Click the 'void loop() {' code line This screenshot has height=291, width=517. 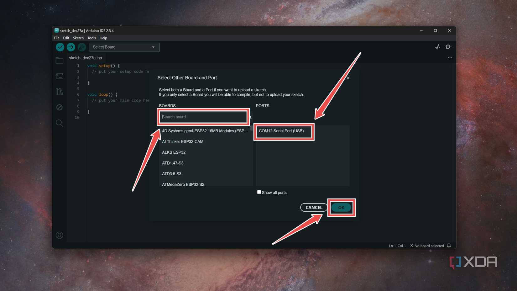pos(102,94)
